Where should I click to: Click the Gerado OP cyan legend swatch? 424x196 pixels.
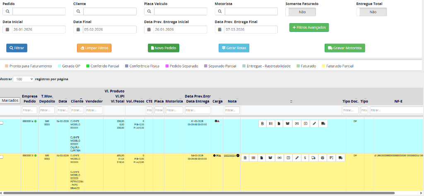coord(60,66)
